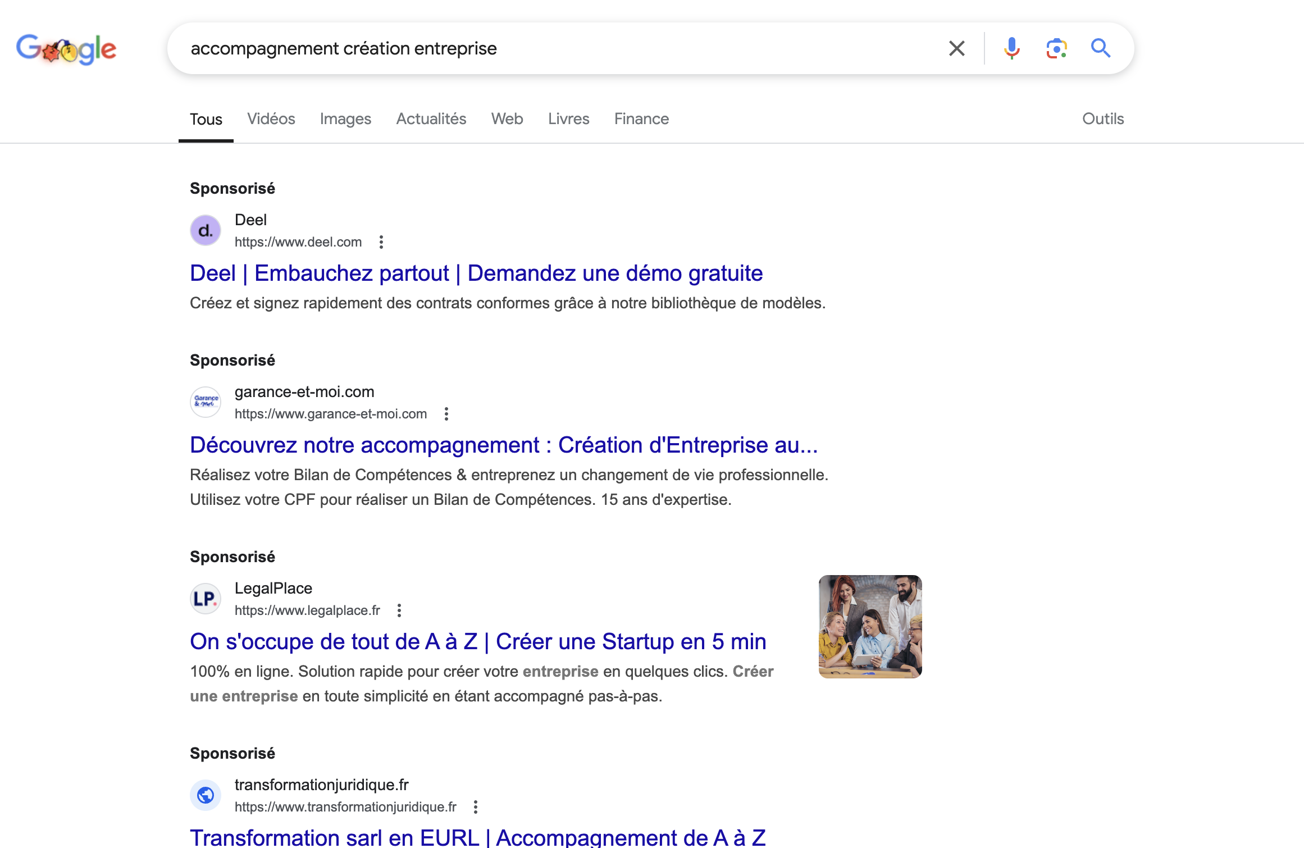Open the Actualités tab
Image resolution: width=1304 pixels, height=848 pixels.
click(431, 119)
